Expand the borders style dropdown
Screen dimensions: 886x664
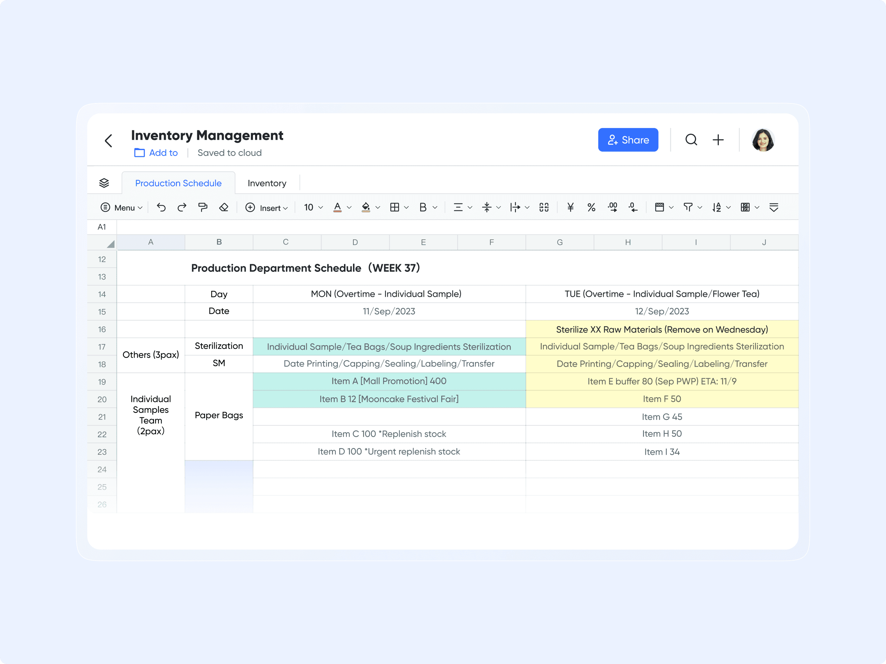click(406, 207)
